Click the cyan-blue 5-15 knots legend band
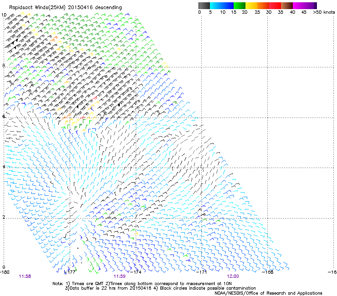 click(x=222, y=5)
